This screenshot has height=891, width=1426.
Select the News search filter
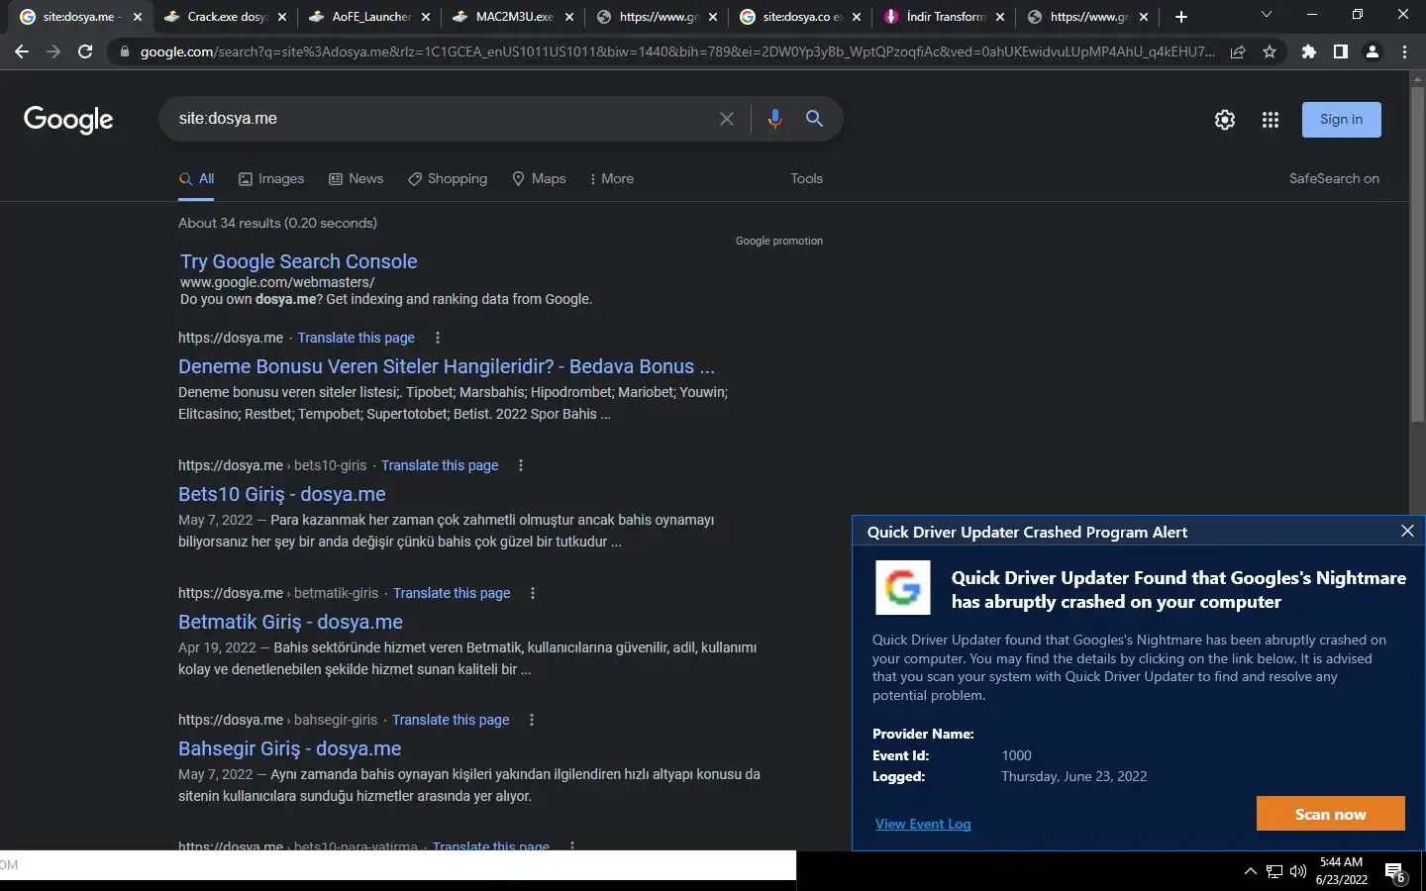(356, 179)
